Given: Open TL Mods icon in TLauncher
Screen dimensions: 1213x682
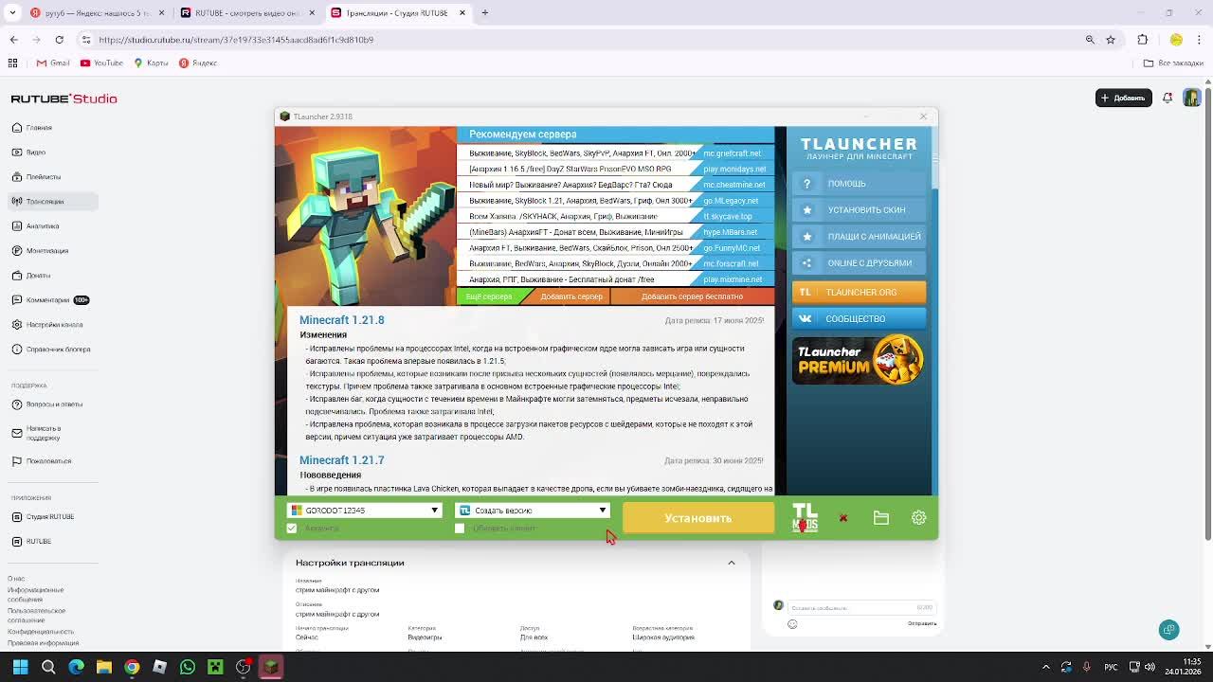Looking at the screenshot, I should tap(805, 517).
